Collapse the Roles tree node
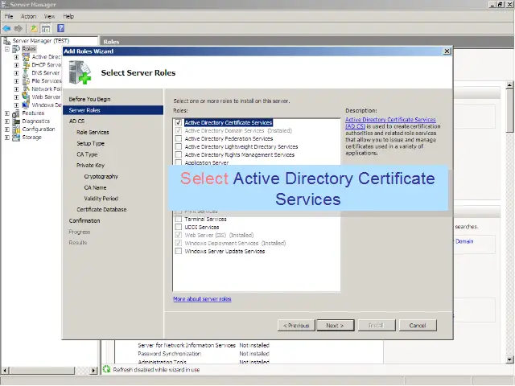 [x=7, y=49]
